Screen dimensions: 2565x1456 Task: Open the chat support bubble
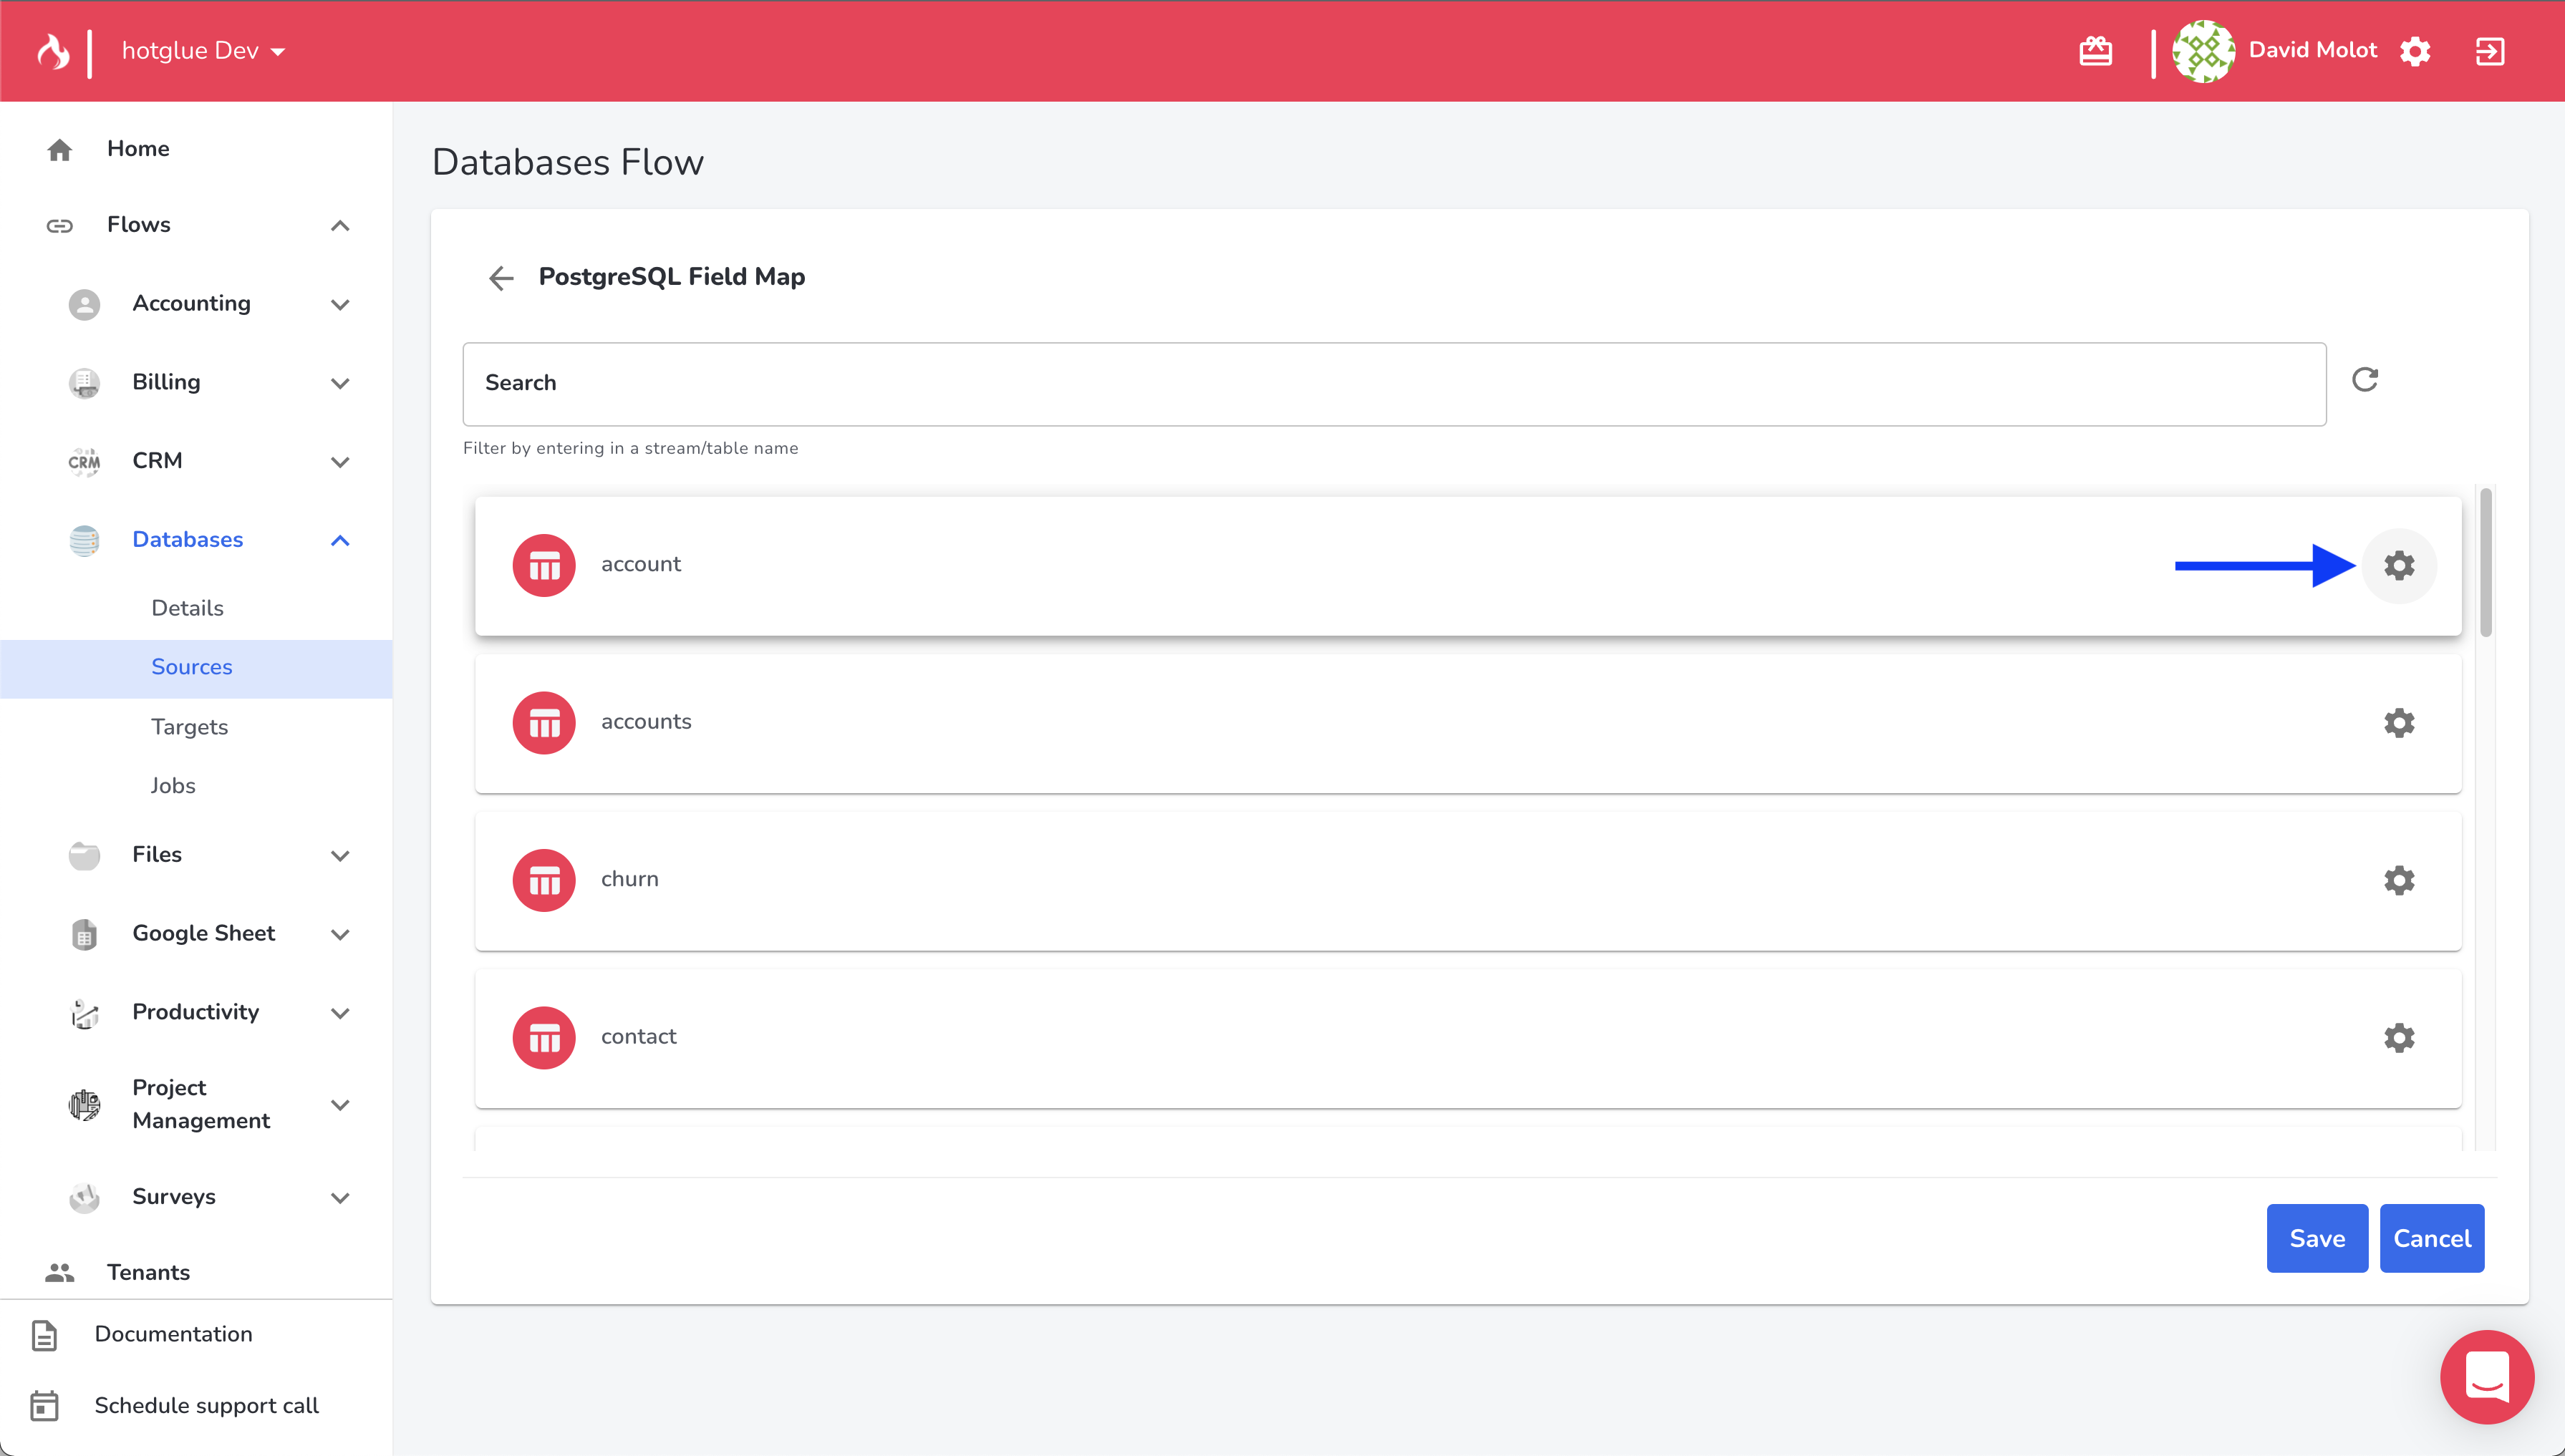pyautogui.click(x=2486, y=1376)
